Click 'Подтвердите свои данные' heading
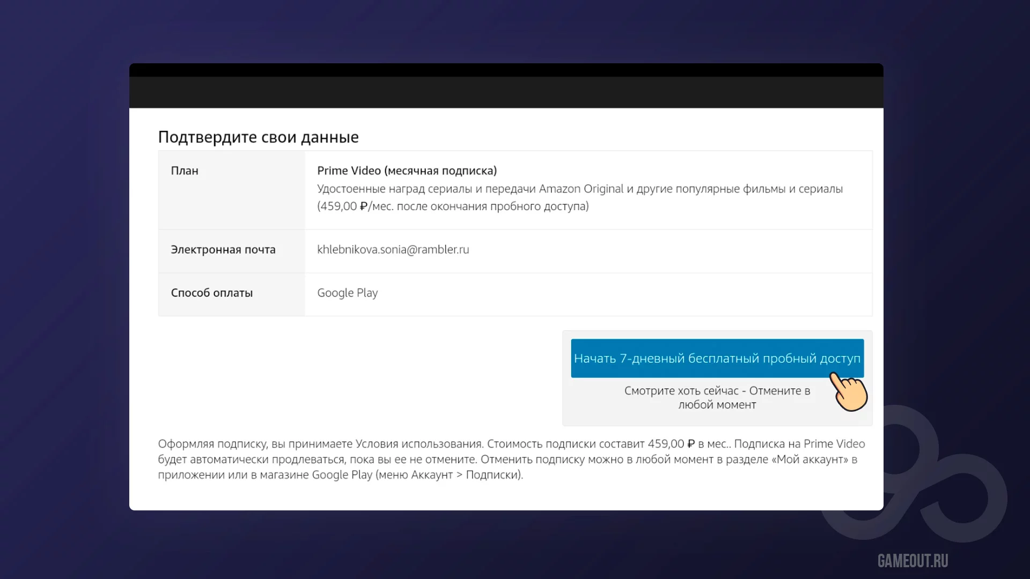The image size is (1030, 579). click(x=258, y=137)
